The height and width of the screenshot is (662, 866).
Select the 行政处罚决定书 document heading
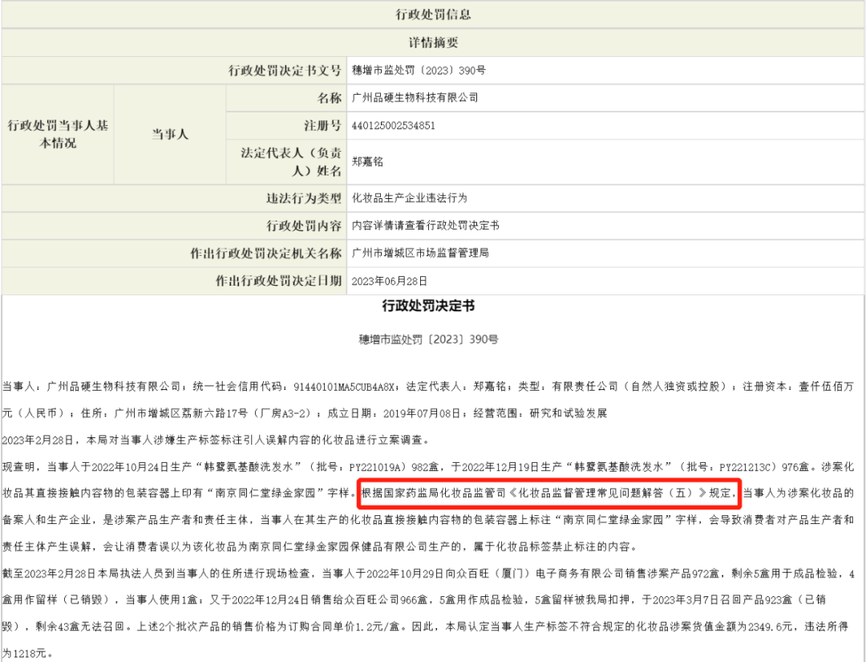(x=433, y=306)
